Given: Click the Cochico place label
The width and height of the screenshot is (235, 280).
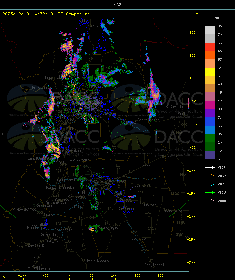Looking at the screenshot, I should click(x=139, y=238).
